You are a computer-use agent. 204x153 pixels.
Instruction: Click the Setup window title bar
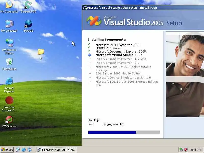click(x=143, y=8)
